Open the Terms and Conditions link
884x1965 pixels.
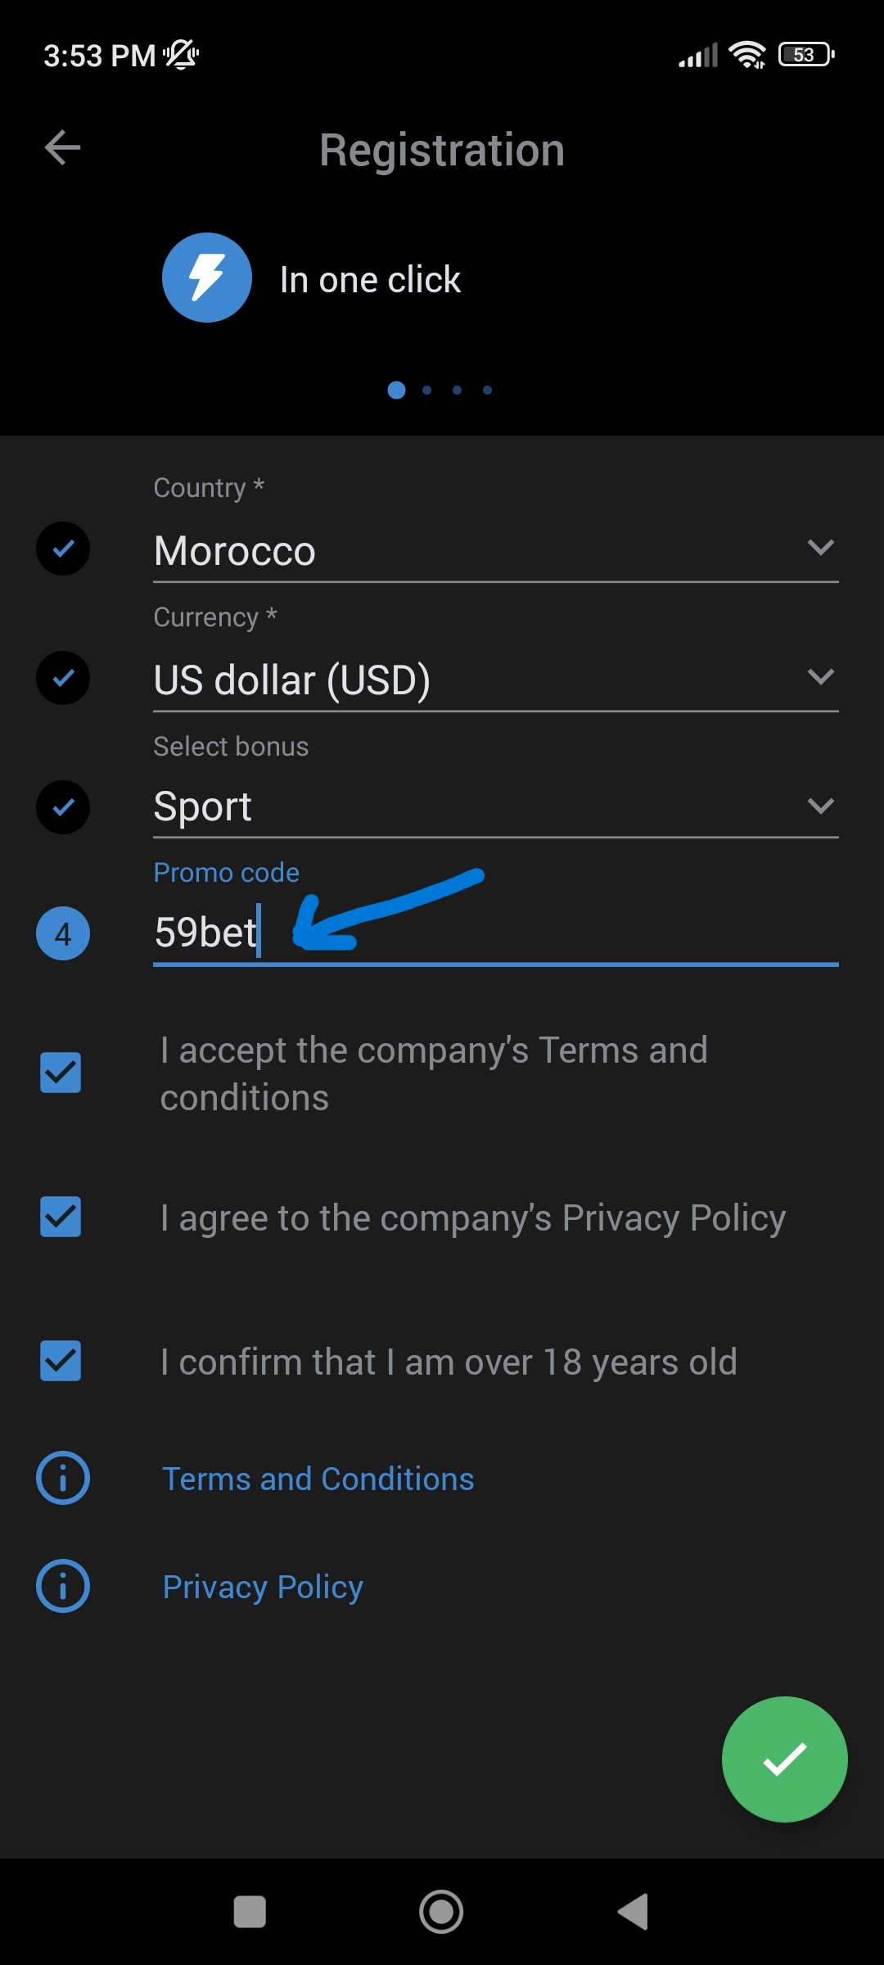click(x=318, y=1479)
